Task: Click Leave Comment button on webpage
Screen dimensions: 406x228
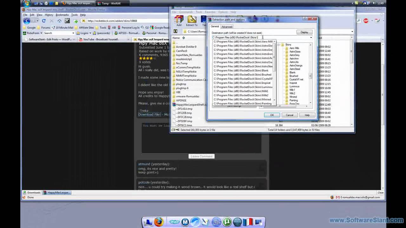Action: pos(201,156)
